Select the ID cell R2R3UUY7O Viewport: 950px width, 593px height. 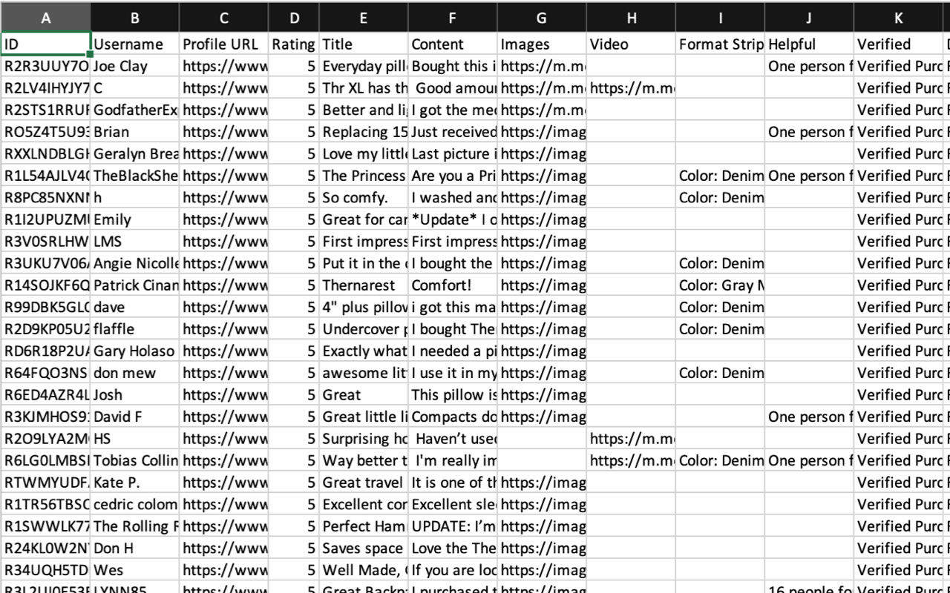tap(45, 66)
